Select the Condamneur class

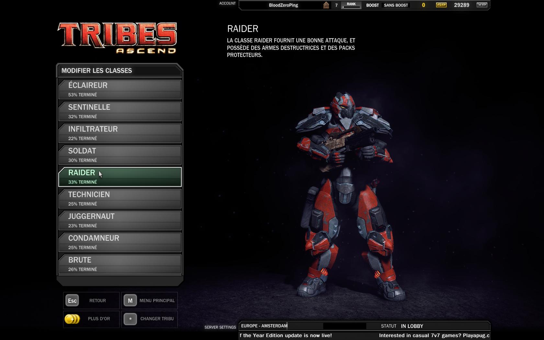tap(120, 242)
